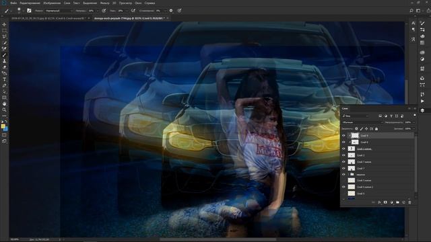The image size is (431, 242).
Task: Open the Редактирование menu
Action: pyautogui.click(x=30, y=3)
